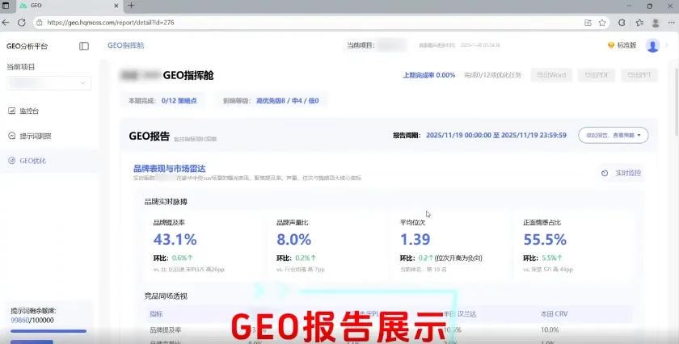Collapse the sidebar with the panel toggle icon
The width and height of the screenshot is (679, 344).
coord(84,46)
